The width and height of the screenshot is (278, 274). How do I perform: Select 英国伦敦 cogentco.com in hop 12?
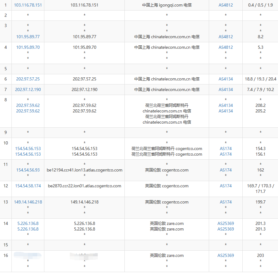pyautogui.click(x=167, y=186)
